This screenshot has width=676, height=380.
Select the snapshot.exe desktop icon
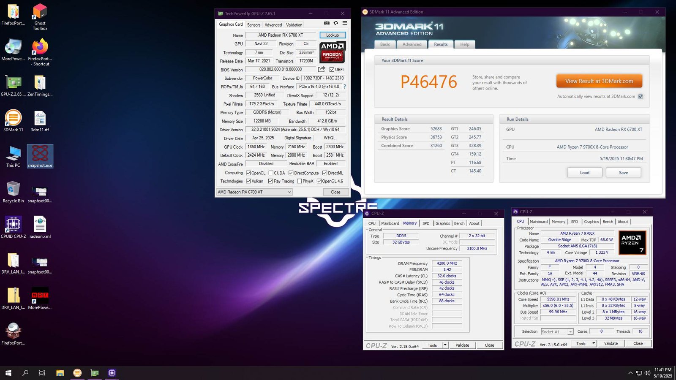point(40,156)
